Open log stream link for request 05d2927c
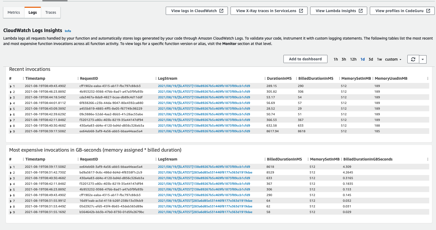The image size is (436, 230). 205,206
